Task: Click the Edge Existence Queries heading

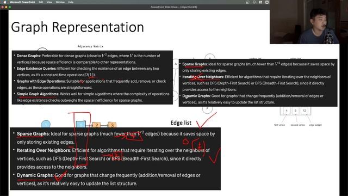Action: coord(36,69)
